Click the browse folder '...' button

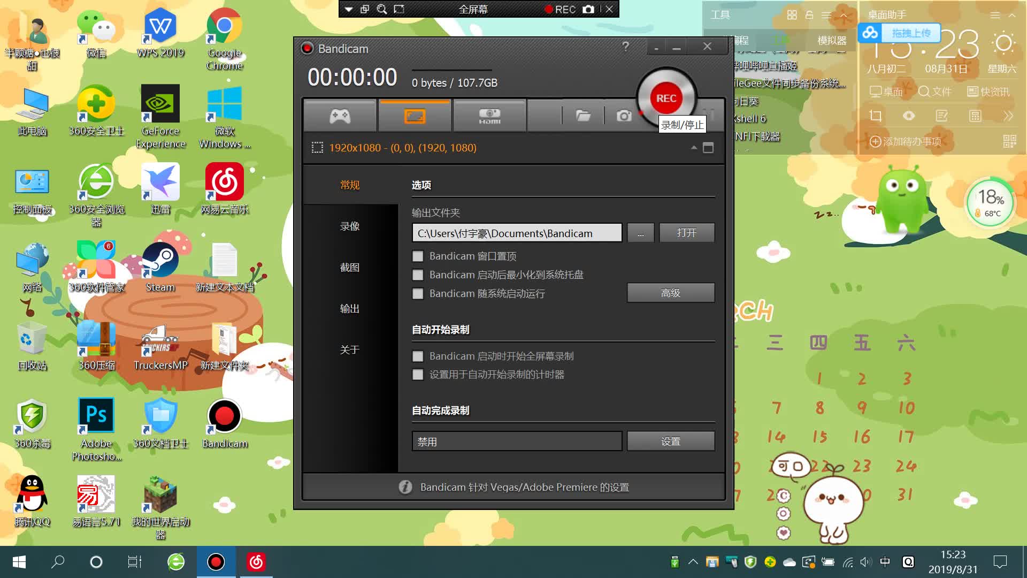click(x=640, y=233)
